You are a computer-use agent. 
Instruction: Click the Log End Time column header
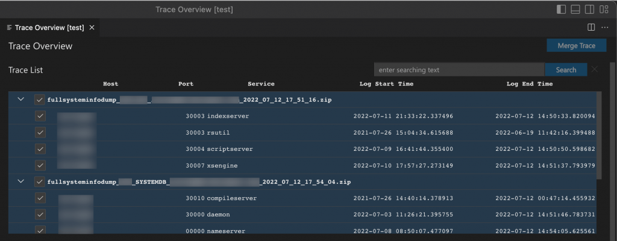coord(530,84)
